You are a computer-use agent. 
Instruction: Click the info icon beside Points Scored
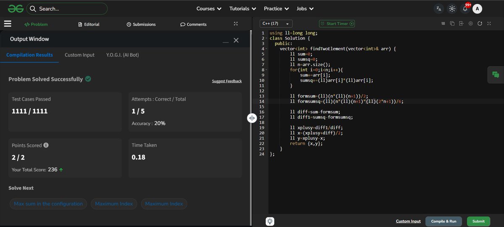pyautogui.click(x=46, y=145)
